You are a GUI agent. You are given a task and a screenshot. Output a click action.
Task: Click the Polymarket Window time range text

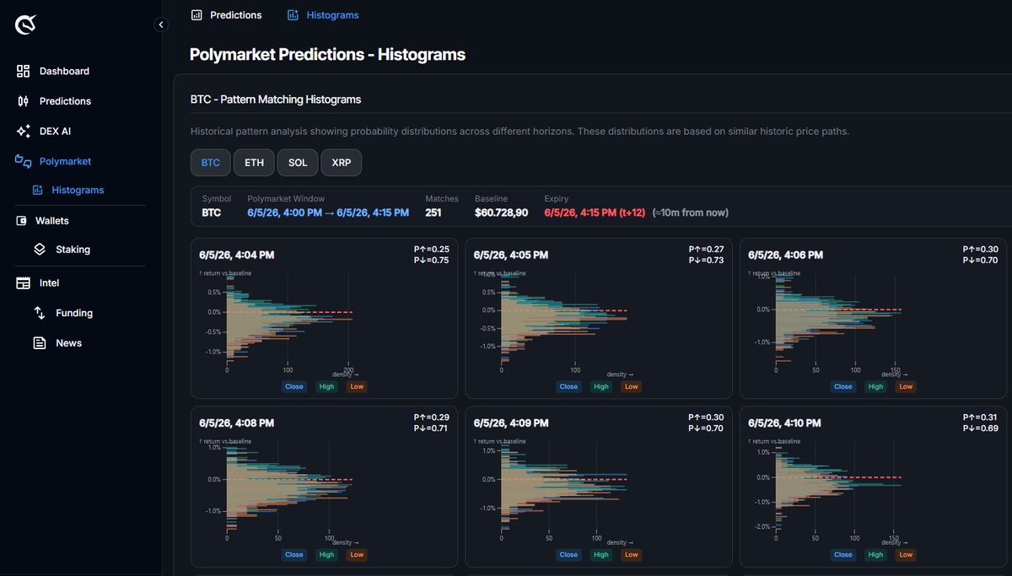(x=328, y=213)
